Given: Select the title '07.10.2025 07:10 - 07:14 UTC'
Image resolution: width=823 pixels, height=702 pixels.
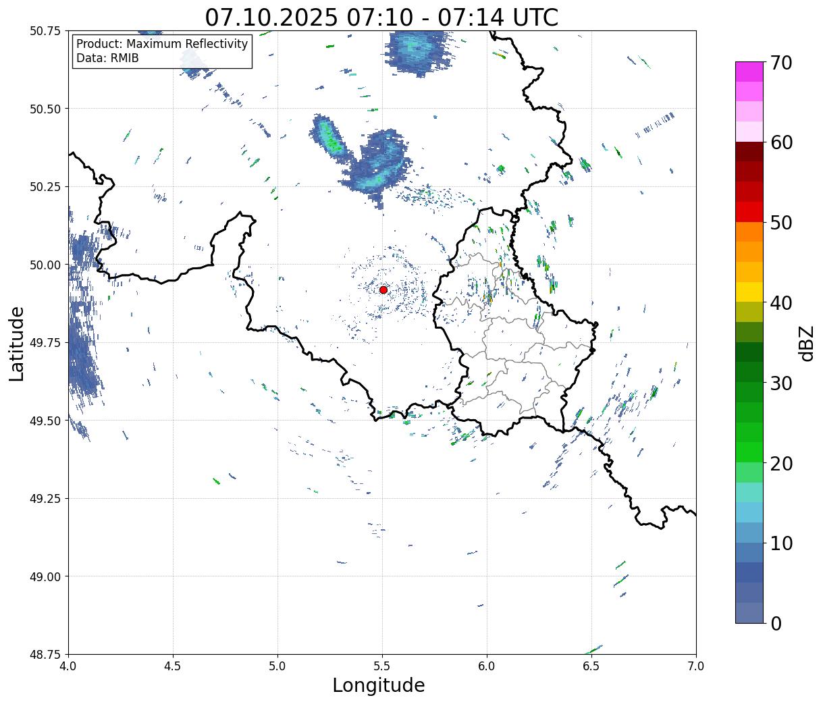Looking at the screenshot, I should click(x=382, y=17).
